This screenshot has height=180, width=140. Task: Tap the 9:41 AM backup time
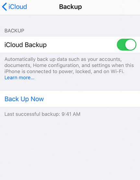click(71, 114)
